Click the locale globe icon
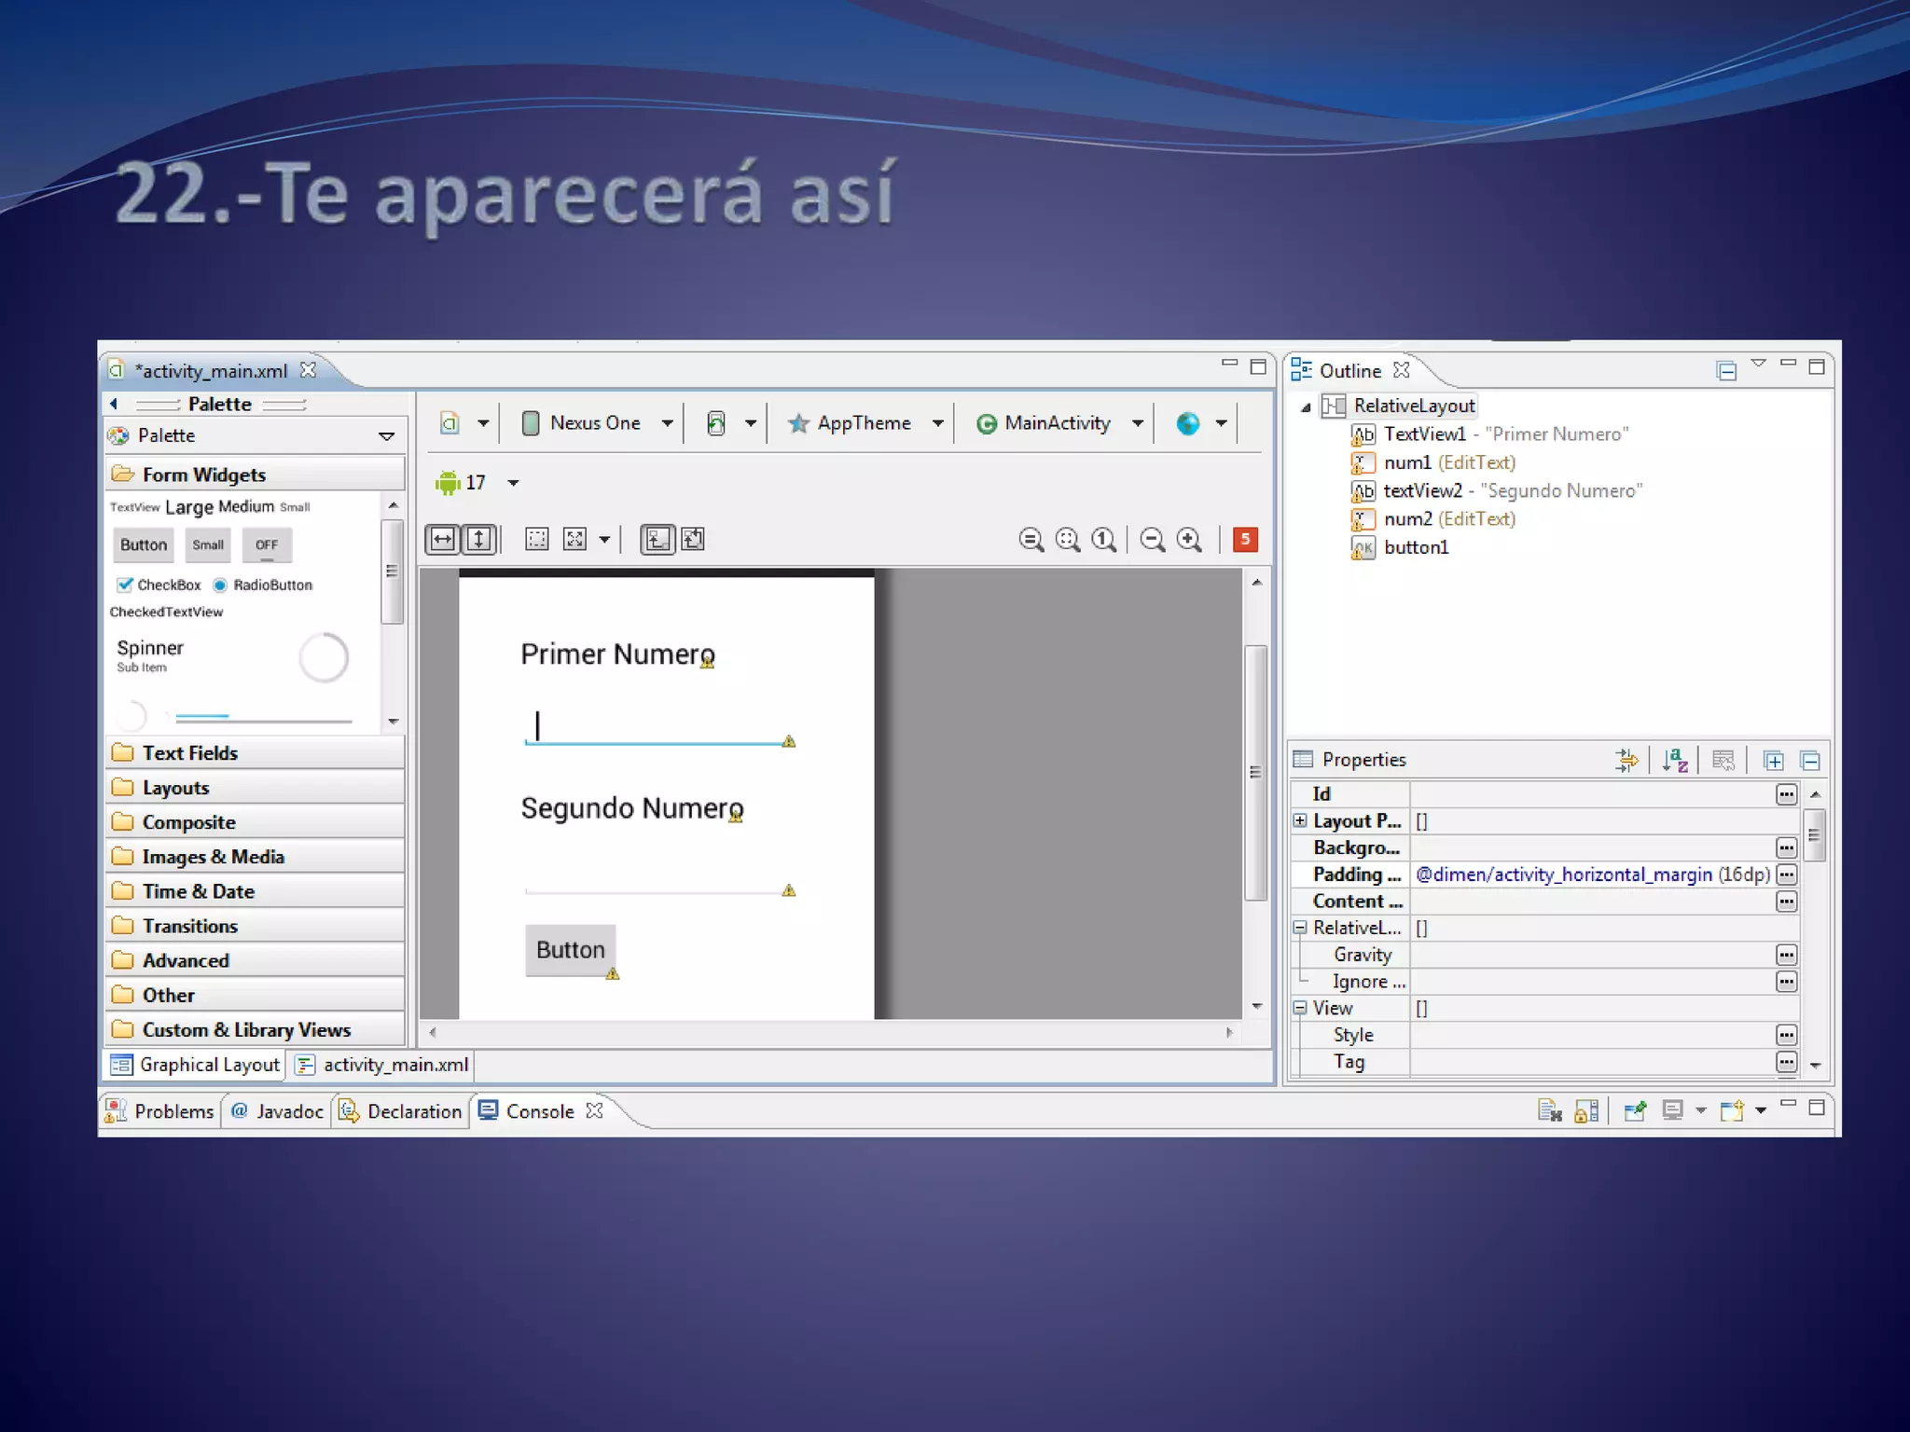 tap(1187, 423)
